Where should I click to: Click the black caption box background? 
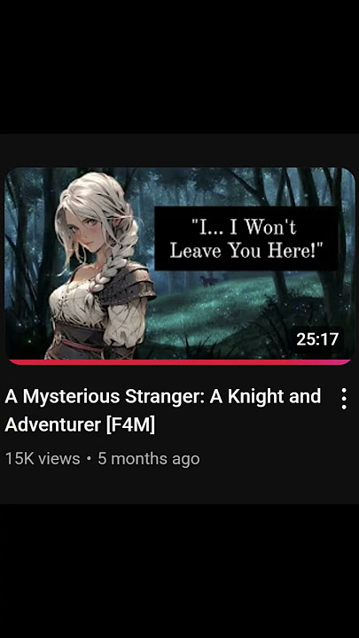point(246,238)
